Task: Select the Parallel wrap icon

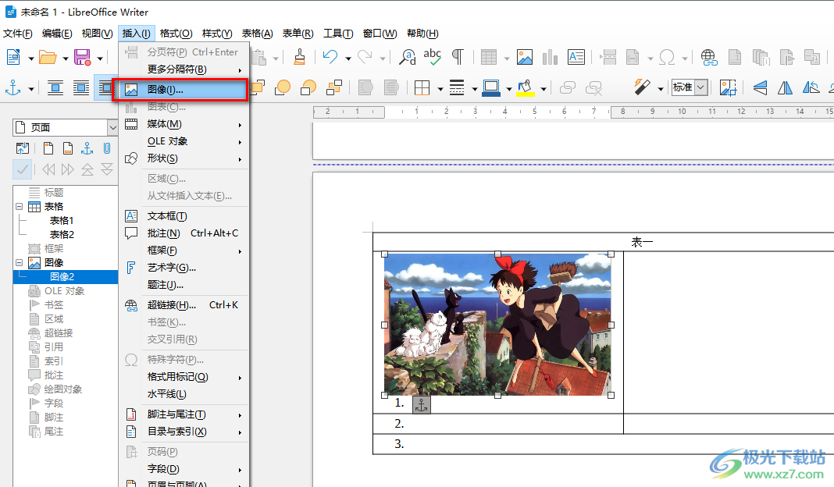Action: (81, 87)
